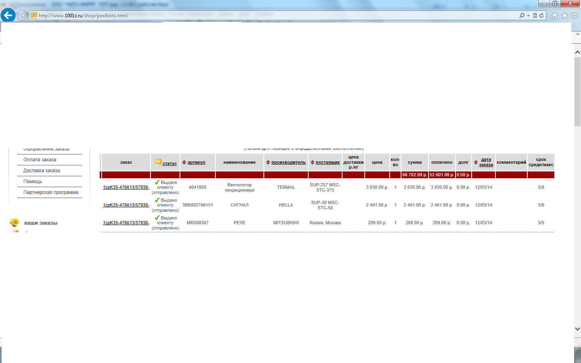Open the browser home page icon
The height and width of the screenshot is (363, 581).
pos(555,15)
